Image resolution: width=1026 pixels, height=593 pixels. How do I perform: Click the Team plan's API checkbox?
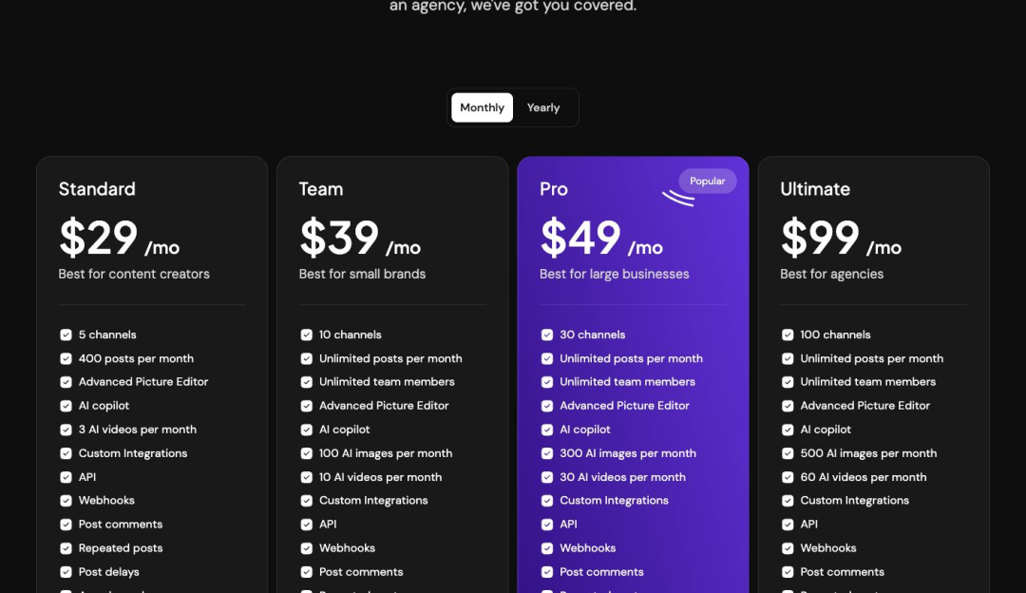click(306, 525)
